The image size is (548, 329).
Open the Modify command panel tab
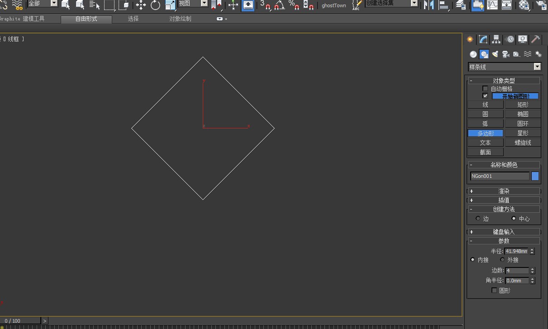pyautogui.click(x=483, y=39)
